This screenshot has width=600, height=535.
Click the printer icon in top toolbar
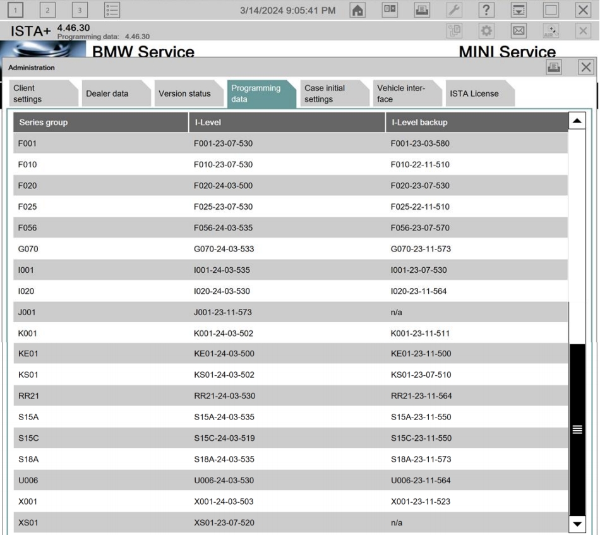pyautogui.click(x=423, y=10)
